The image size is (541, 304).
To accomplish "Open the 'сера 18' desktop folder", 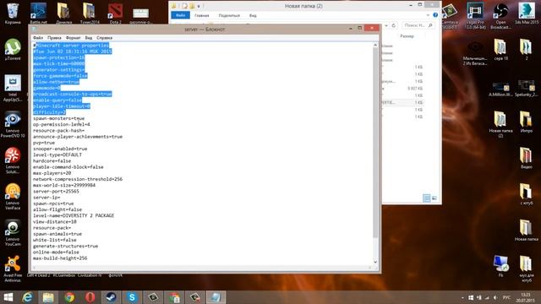I will [500, 49].
